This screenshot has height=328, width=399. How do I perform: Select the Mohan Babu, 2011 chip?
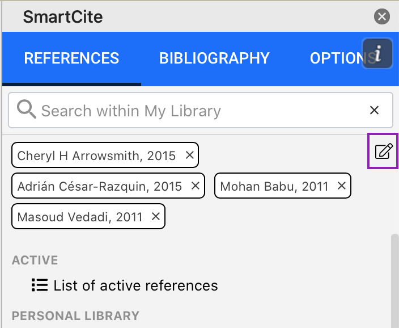click(x=274, y=186)
